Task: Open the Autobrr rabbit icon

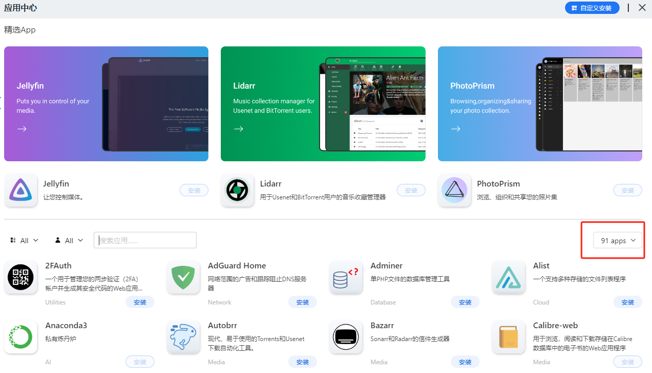Action: [x=183, y=337]
